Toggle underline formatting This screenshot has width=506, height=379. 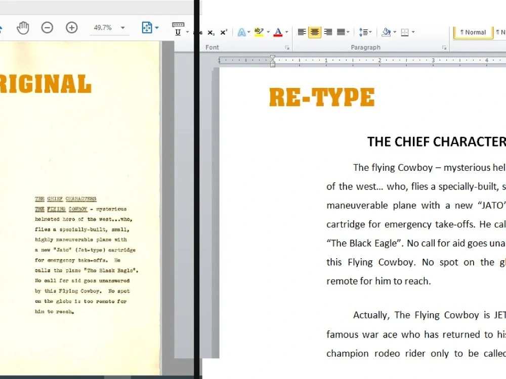click(178, 32)
